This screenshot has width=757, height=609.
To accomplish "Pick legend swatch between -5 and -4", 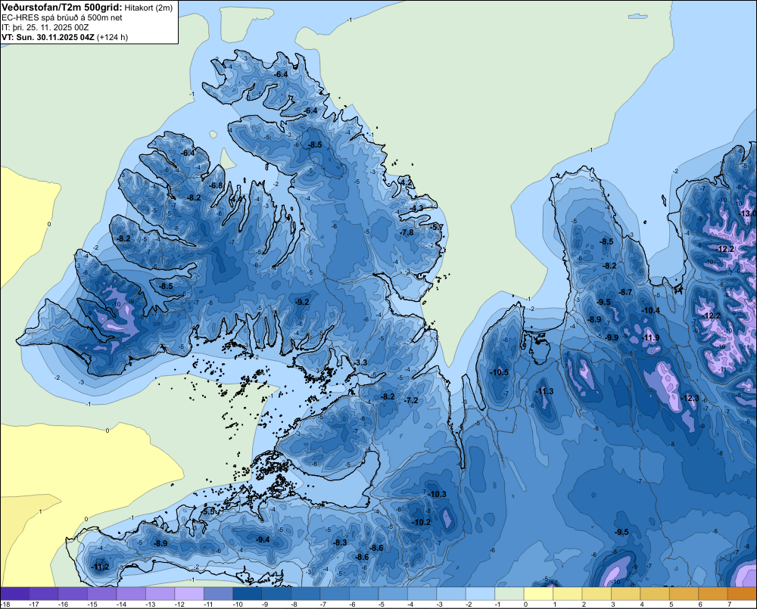I will (392, 594).
